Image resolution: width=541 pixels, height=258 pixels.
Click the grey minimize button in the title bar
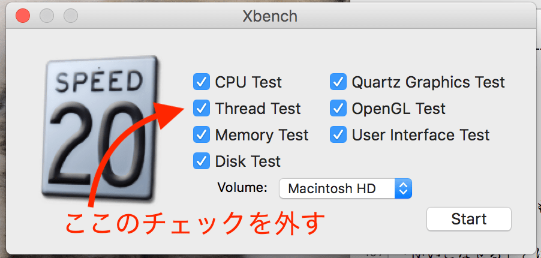[x=47, y=16]
